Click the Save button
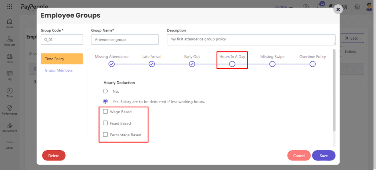The height and width of the screenshot is (170, 376). [x=323, y=156]
